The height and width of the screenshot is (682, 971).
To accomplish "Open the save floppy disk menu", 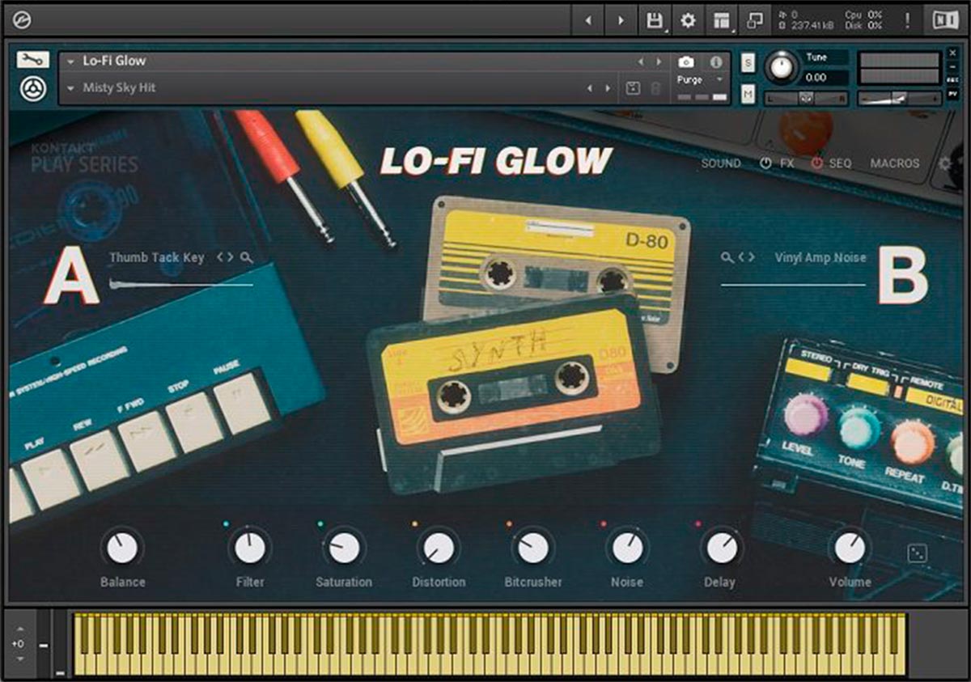I will pos(655,20).
